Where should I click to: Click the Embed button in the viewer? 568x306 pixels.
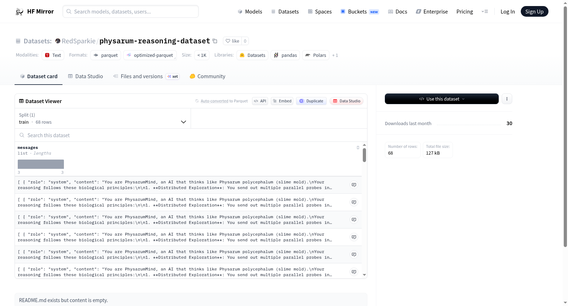pos(282,101)
